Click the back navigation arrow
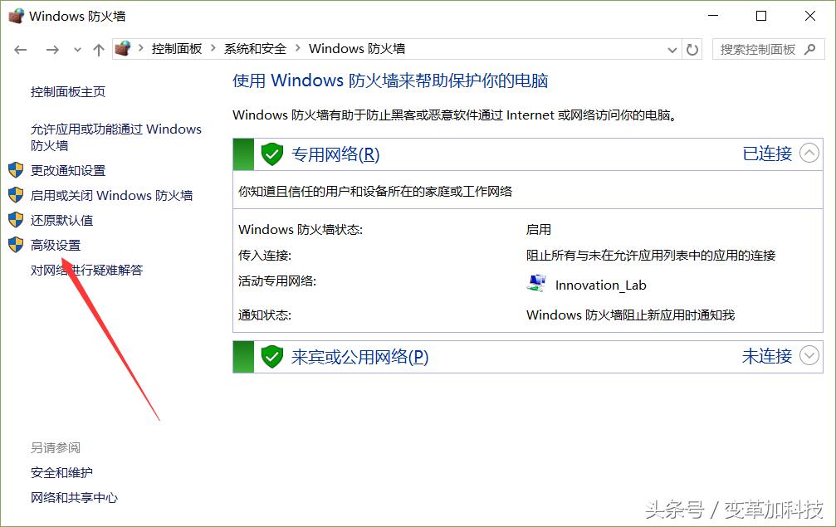The height and width of the screenshot is (527, 836). tap(20, 49)
